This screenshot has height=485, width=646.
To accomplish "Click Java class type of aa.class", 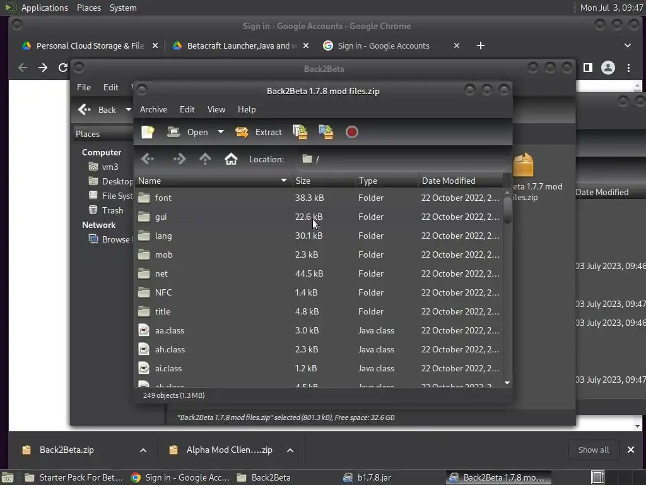I will (x=376, y=331).
